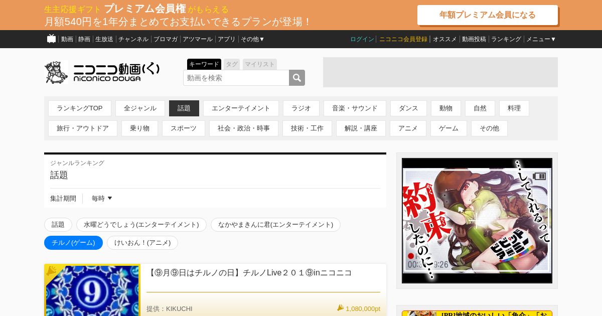Select 社会・政治・時事 genre
This screenshot has height=316, width=602.
[244, 128]
